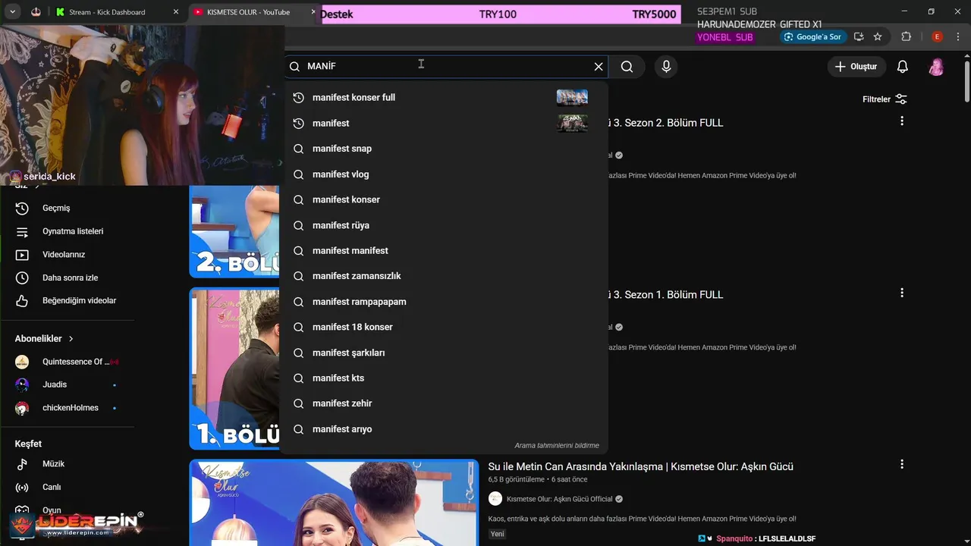This screenshot has height=546, width=971.
Task: Click Su ile Metin Can video thumbnail
Action: click(x=334, y=502)
